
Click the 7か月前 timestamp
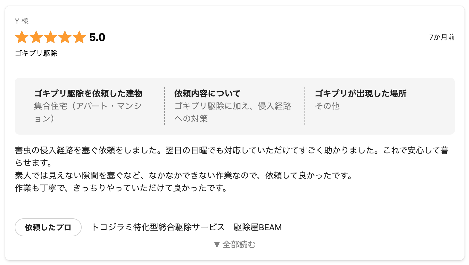tap(442, 37)
